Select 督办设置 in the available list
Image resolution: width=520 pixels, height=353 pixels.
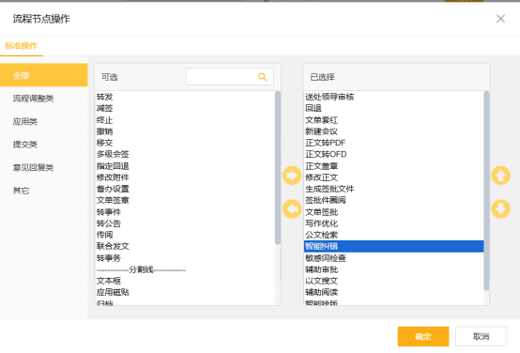click(x=185, y=189)
